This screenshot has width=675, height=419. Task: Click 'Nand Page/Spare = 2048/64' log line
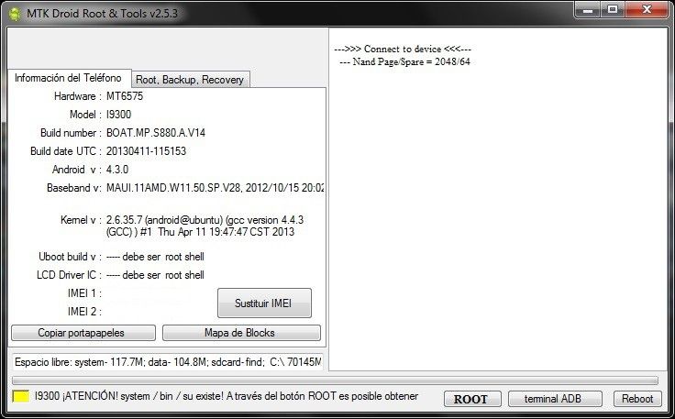[x=404, y=61]
